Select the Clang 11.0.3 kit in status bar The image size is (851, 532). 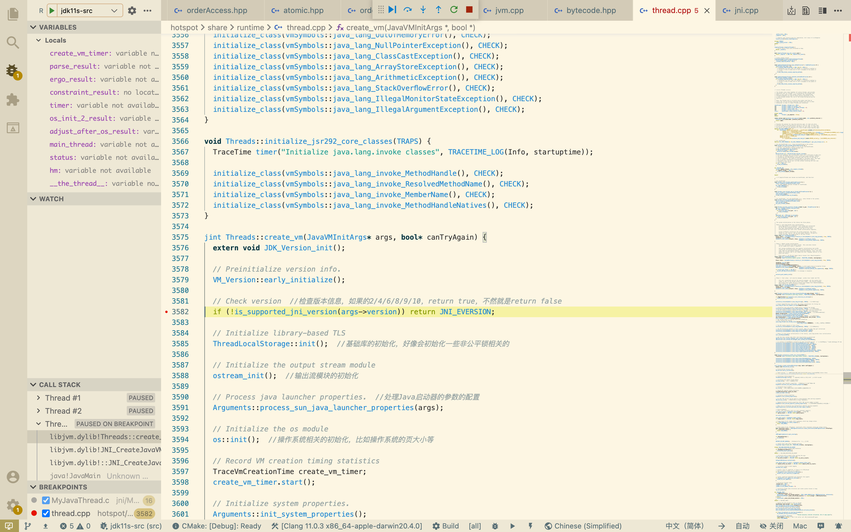(347, 526)
